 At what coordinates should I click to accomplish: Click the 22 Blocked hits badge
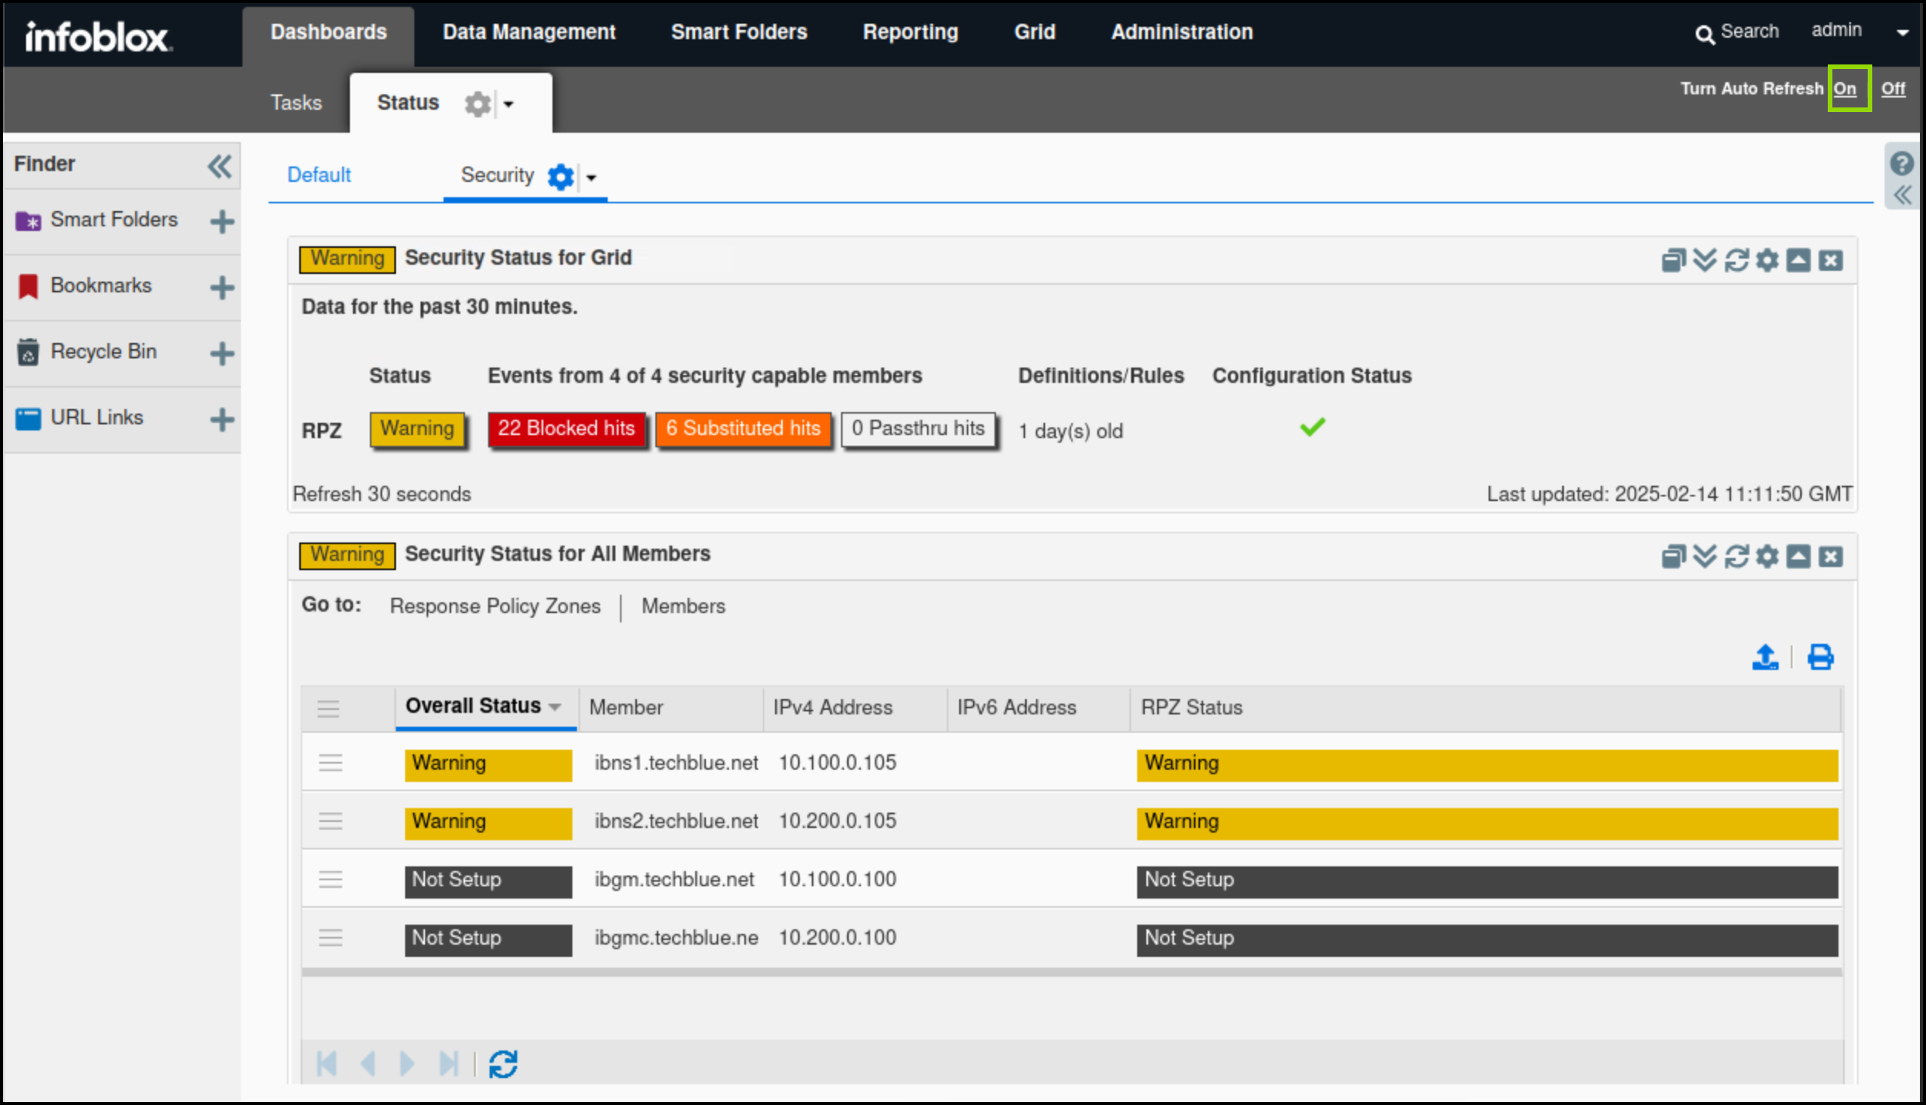click(x=566, y=428)
